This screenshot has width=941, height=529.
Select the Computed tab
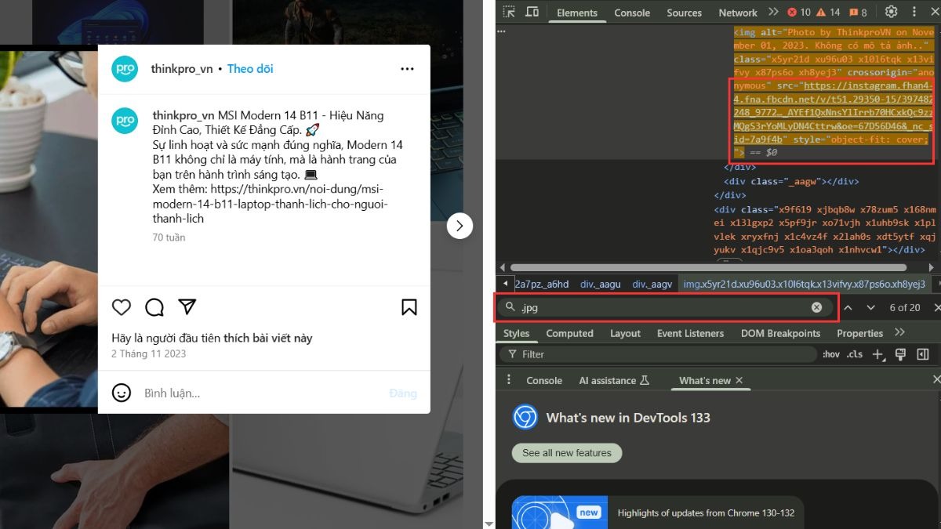click(569, 333)
